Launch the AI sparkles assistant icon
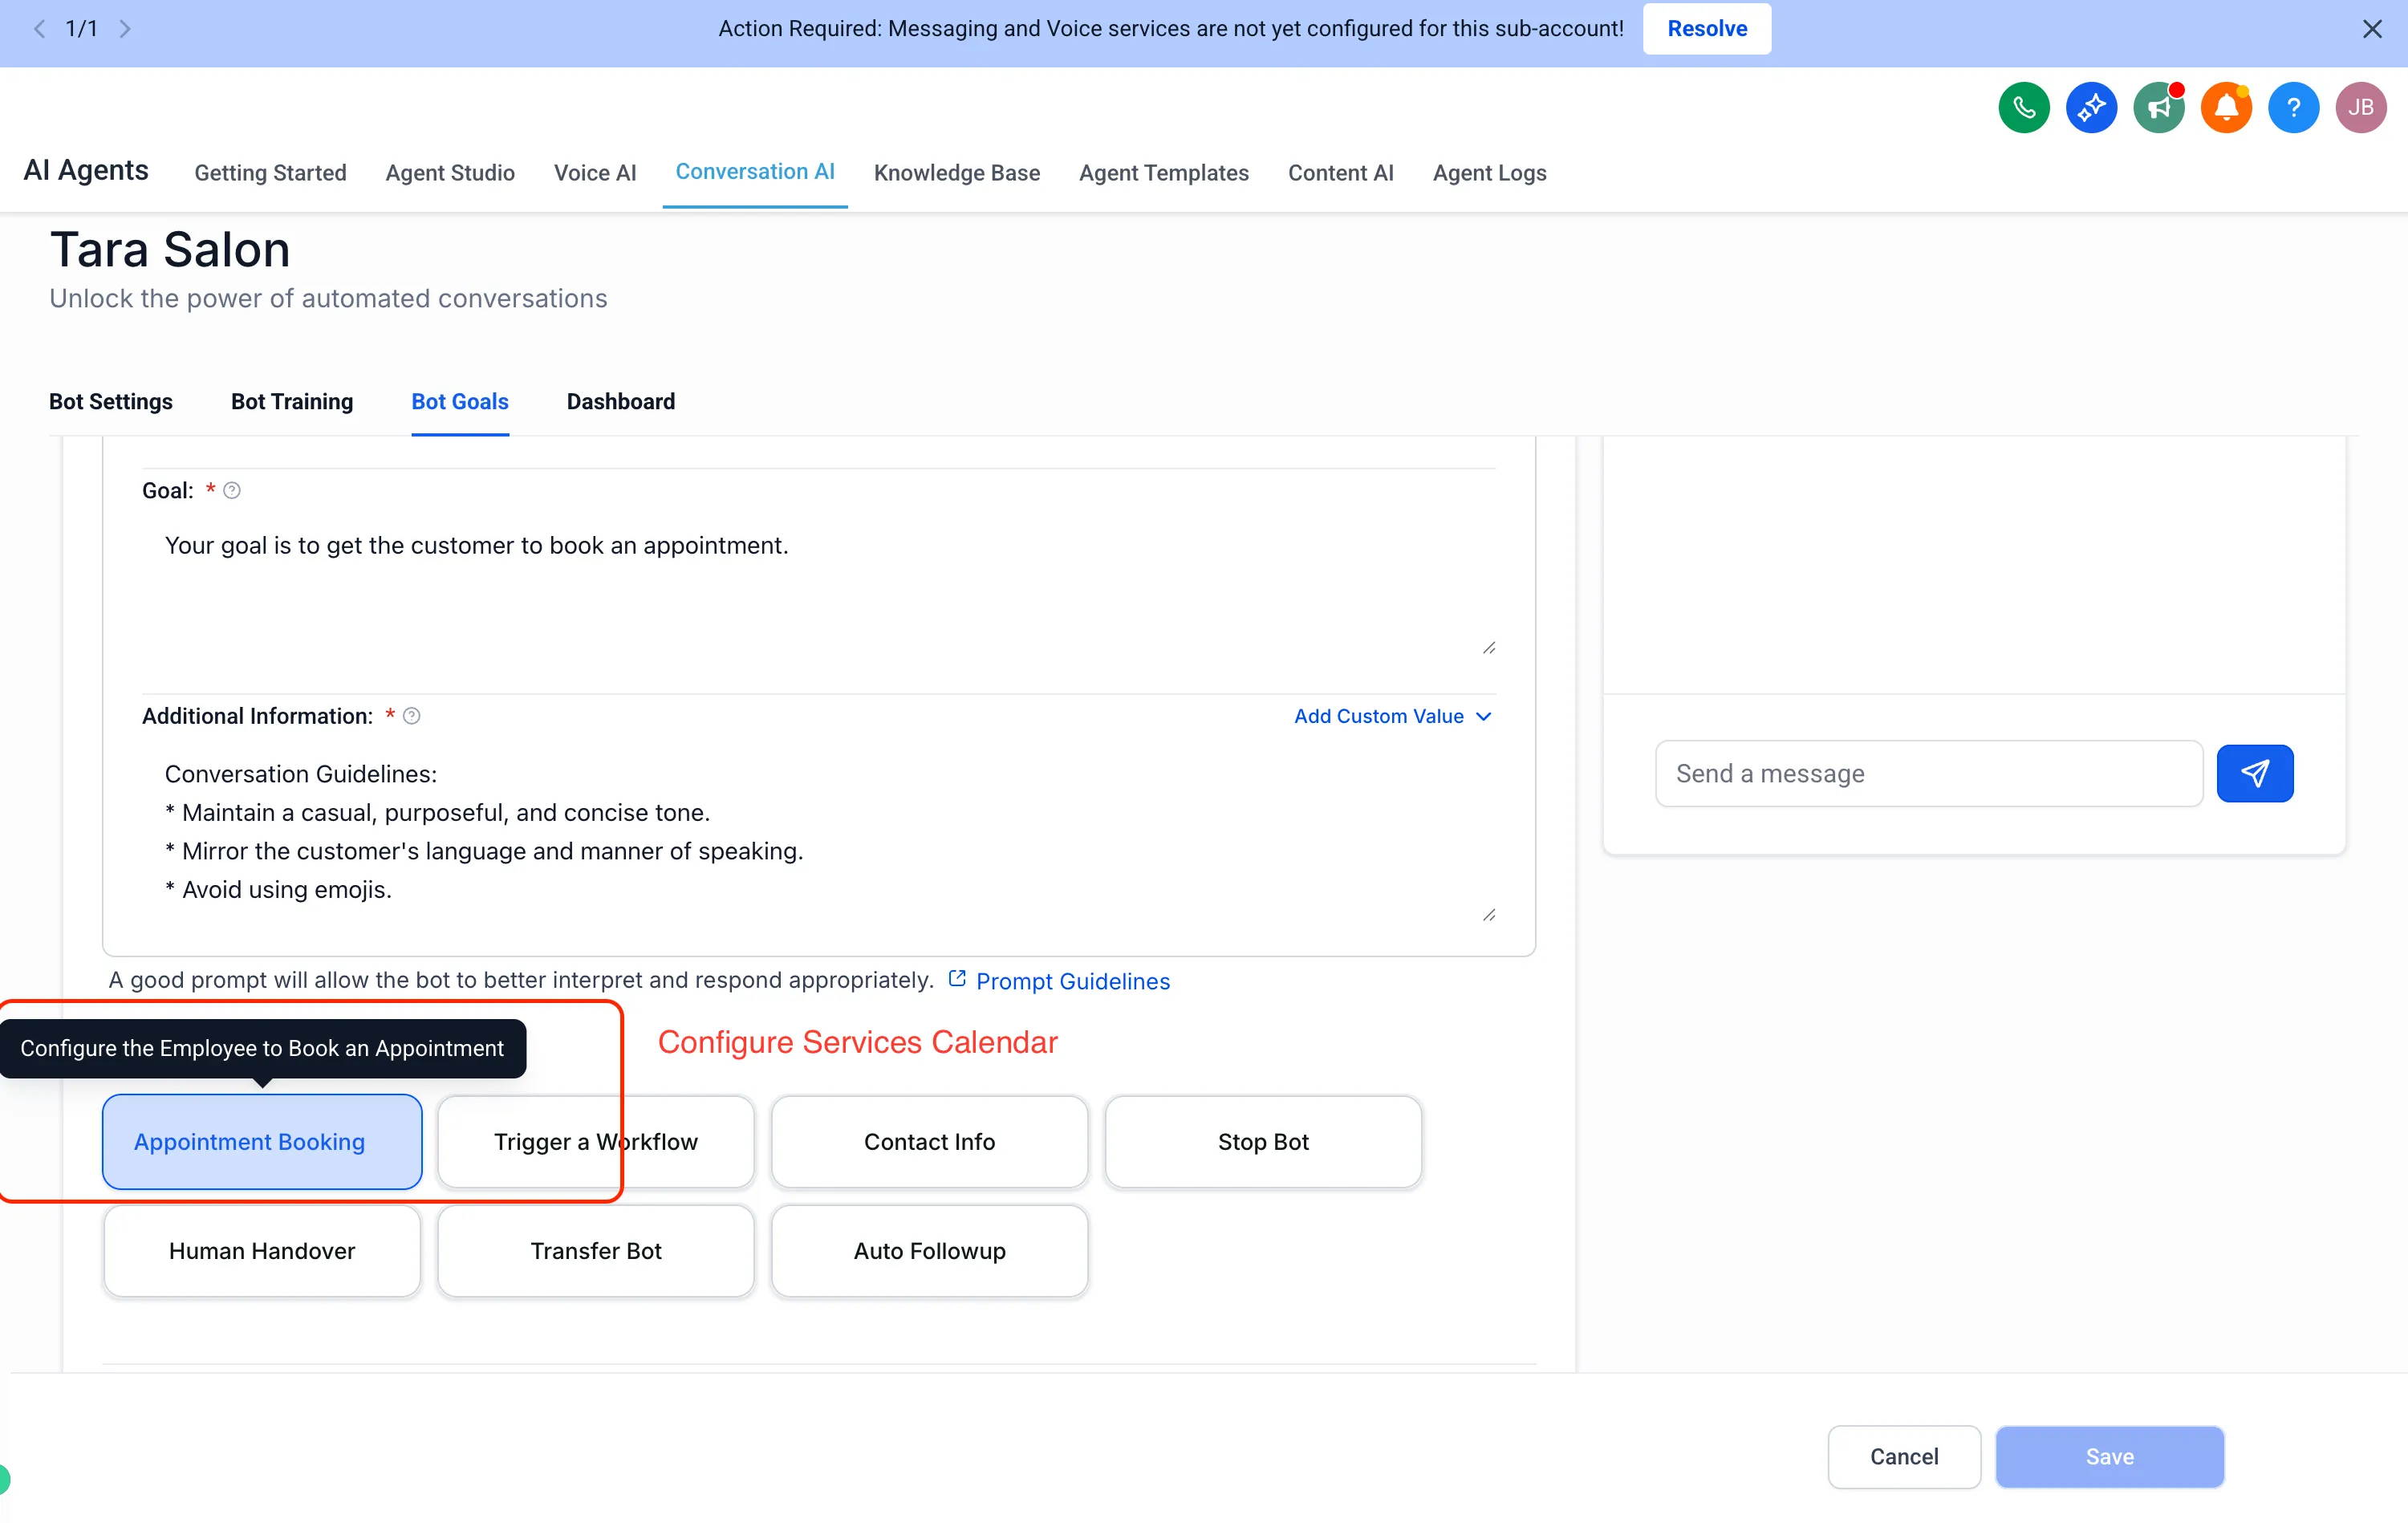The height and width of the screenshot is (1523, 2408). tap(2091, 107)
